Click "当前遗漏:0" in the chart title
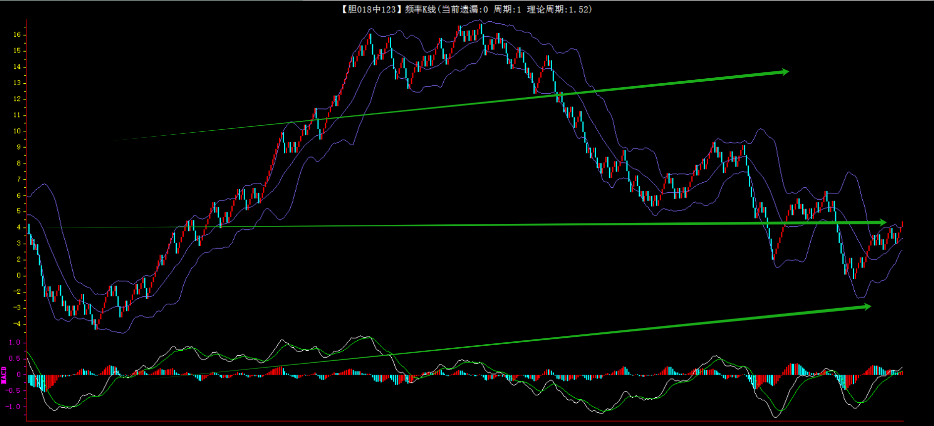This screenshot has width=934, height=426. pos(465,9)
